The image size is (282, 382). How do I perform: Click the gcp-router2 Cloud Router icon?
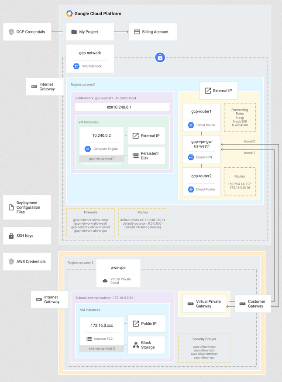191,189
